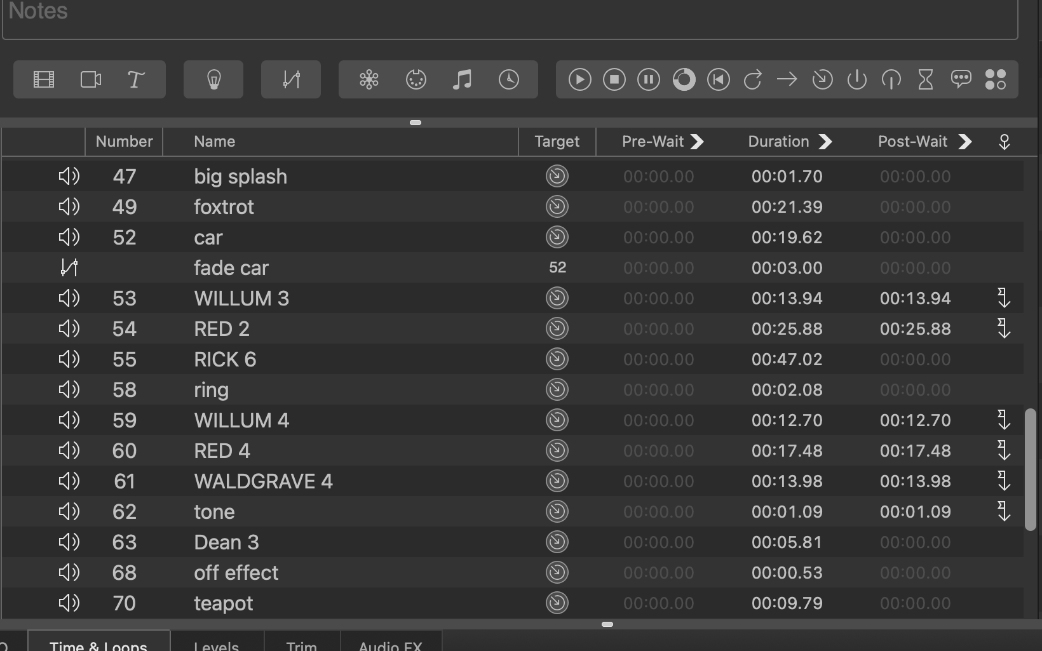Image resolution: width=1042 pixels, height=651 pixels.
Task: Add a Wait cue with the hourglass icon
Action: tap(926, 79)
